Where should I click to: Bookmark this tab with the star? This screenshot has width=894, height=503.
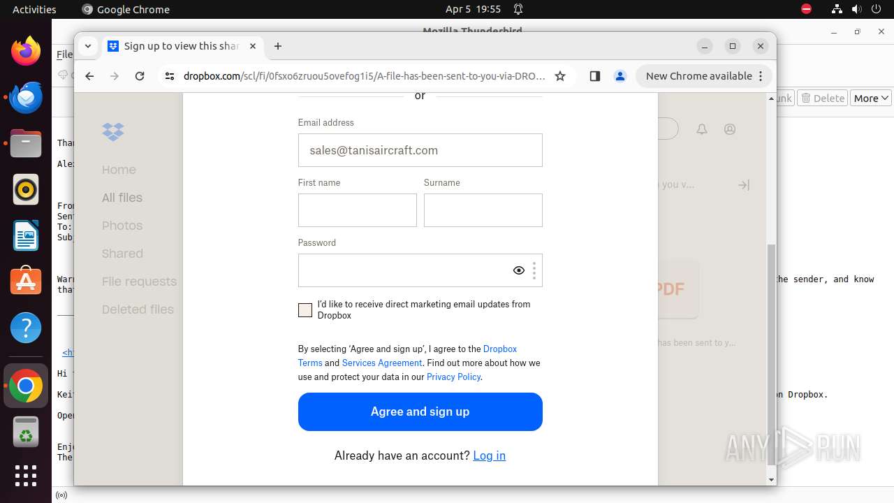coord(560,76)
